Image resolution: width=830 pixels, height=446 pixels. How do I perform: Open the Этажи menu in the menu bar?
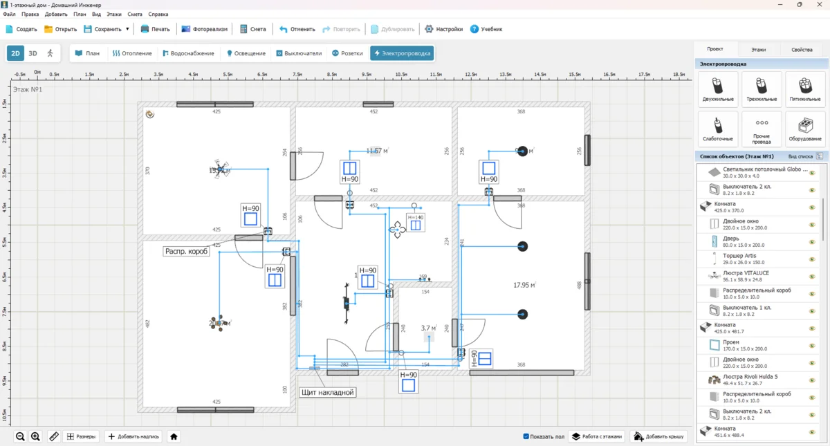[x=114, y=14]
